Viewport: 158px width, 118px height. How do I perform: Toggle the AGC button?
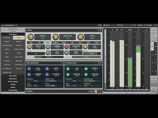(x=154, y=35)
